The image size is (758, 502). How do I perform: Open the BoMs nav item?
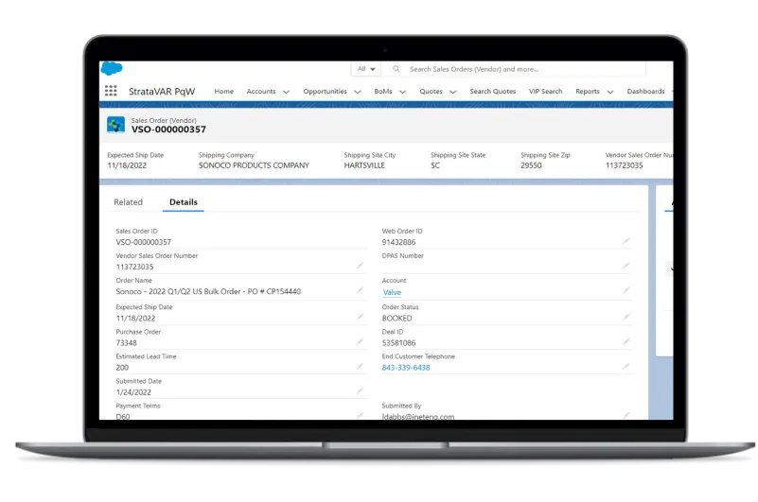click(x=383, y=92)
